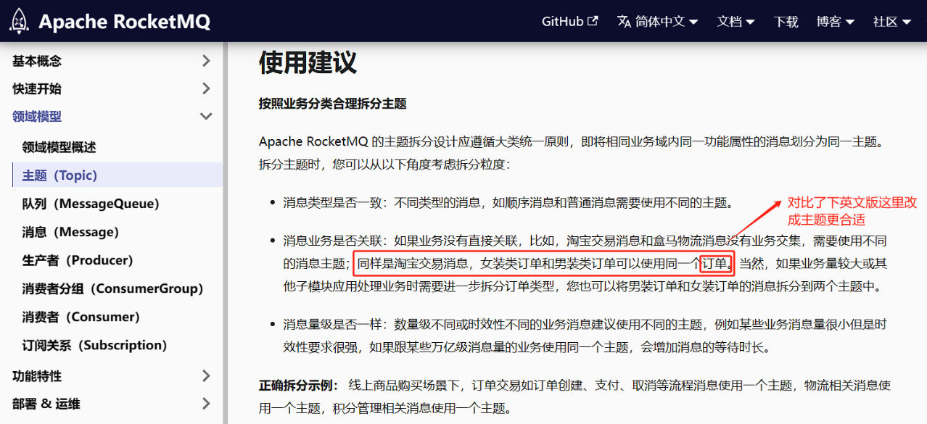
Task: Expand the 基本概念 sidebar category chevron
Action: coord(206,61)
